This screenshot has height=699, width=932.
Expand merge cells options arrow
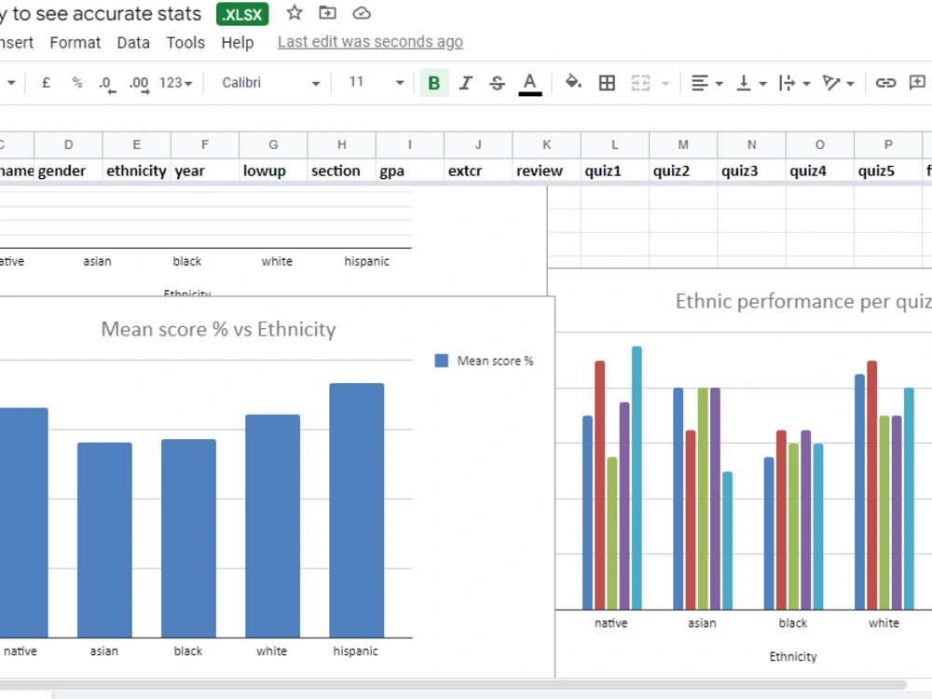665,83
